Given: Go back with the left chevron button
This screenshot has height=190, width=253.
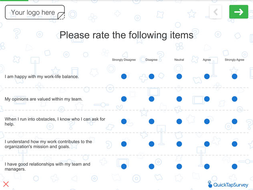Looking at the screenshot, I should tap(215, 12).
